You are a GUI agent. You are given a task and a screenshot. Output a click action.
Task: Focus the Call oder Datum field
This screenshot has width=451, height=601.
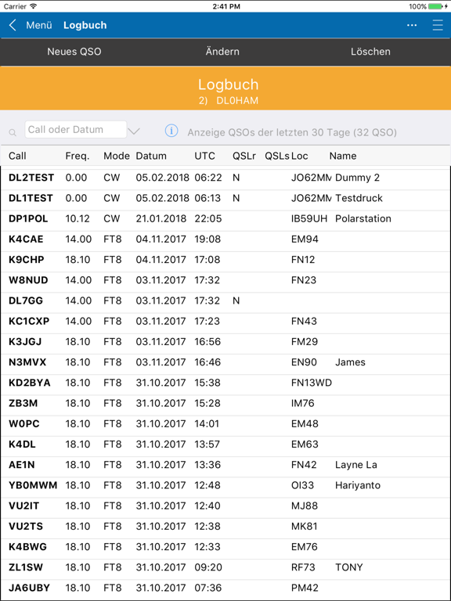point(76,130)
